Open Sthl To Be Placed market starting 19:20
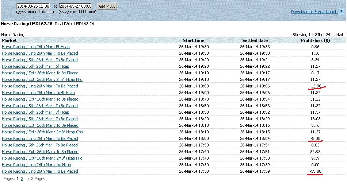This screenshot has height=184, width=347. click(x=40, y=60)
